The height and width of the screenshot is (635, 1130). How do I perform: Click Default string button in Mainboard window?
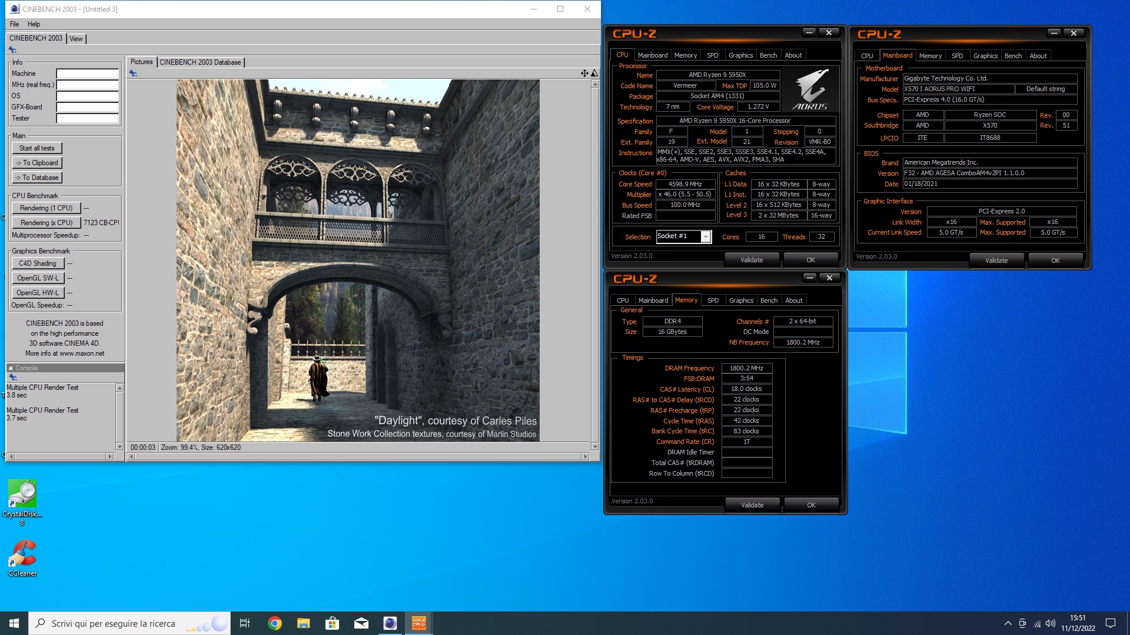tap(1045, 89)
